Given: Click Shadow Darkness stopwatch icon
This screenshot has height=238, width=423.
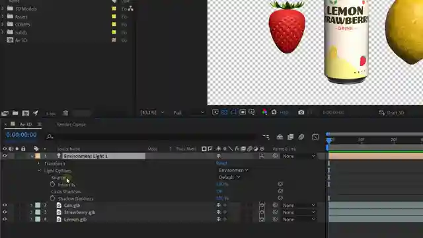Looking at the screenshot, I should (x=53, y=198).
